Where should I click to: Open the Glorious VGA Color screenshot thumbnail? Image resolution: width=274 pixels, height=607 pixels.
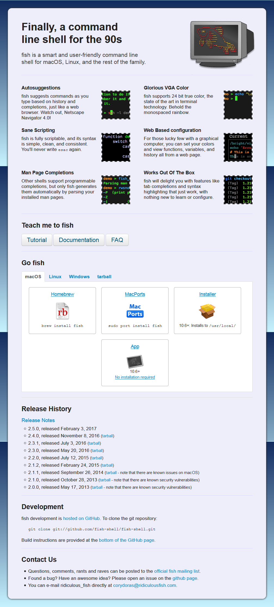point(238,105)
